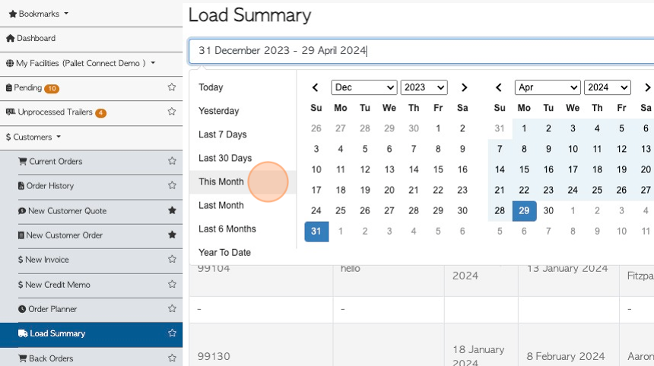Pick December 1 in left calendar
654x366 pixels.
coord(438,128)
